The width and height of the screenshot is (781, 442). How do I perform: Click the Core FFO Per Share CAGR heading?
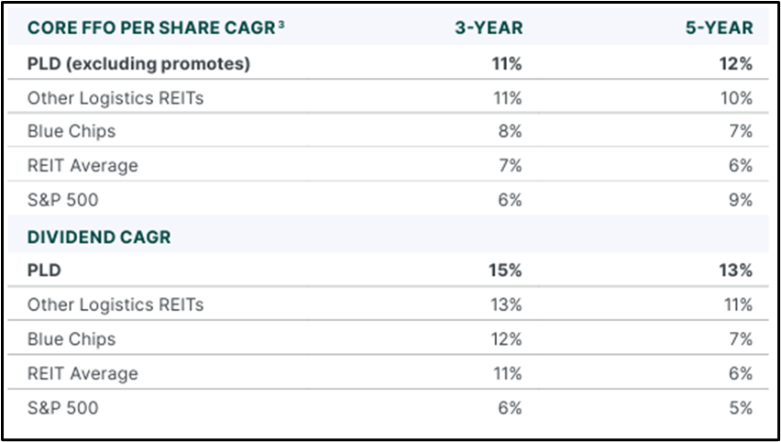coord(150,28)
